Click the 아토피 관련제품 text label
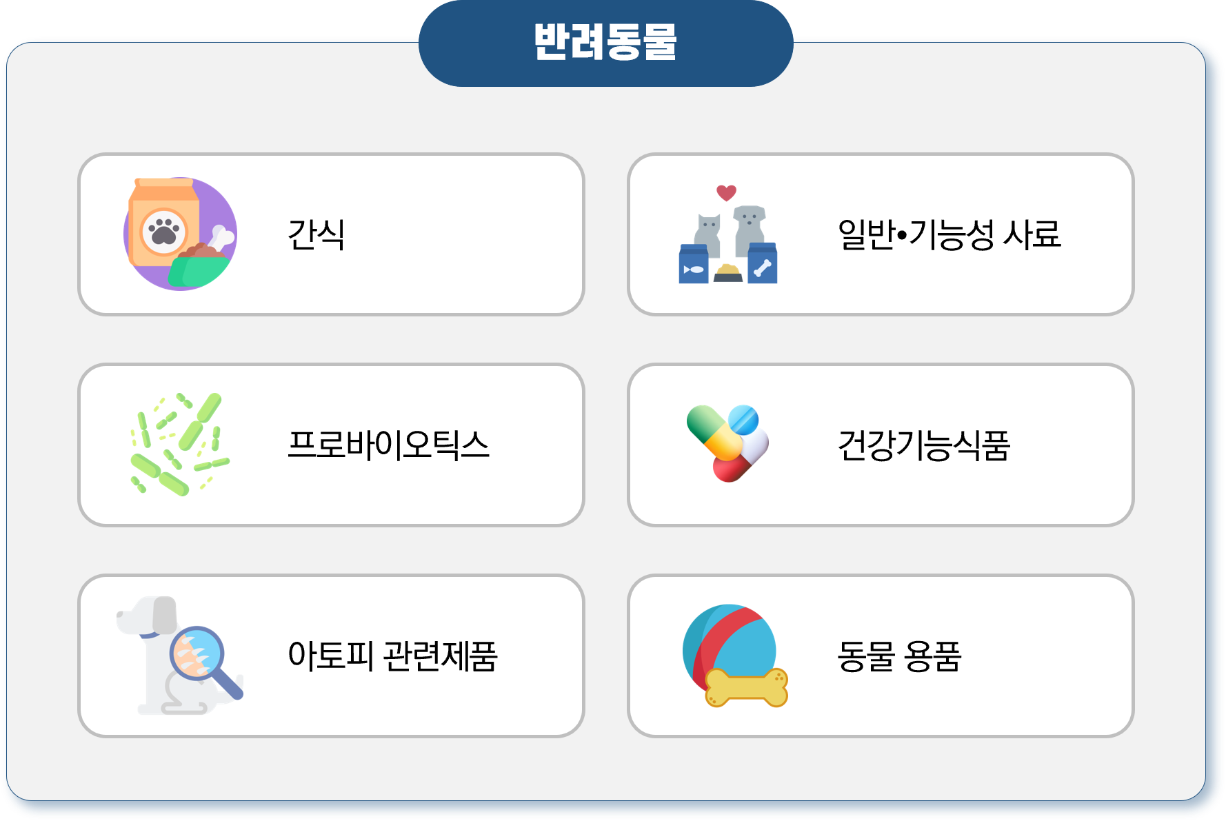The image size is (1226, 821). 392,656
